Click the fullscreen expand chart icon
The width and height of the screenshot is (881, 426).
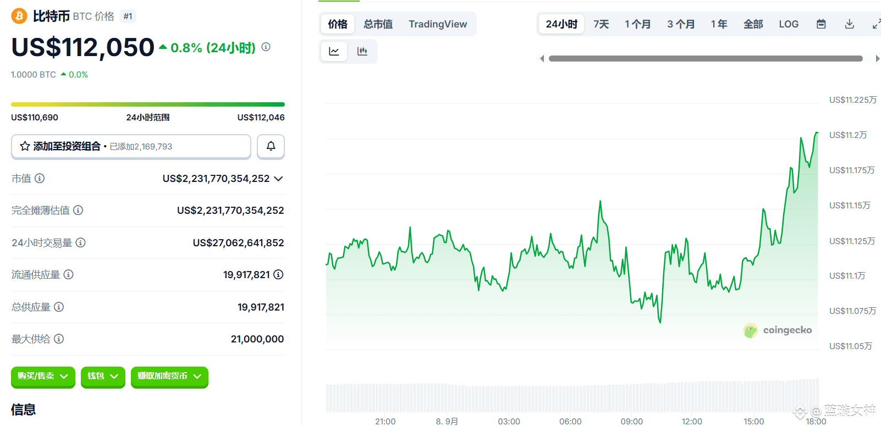pos(876,24)
